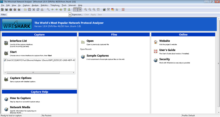
Task: Open coloring rules toolbar icon
Action: pyautogui.click(x=113, y=10)
